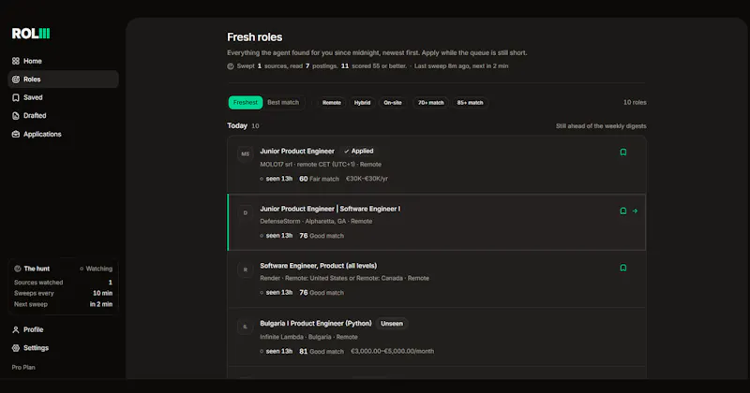Toggle the Hybrid filter chip

point(362,103)
